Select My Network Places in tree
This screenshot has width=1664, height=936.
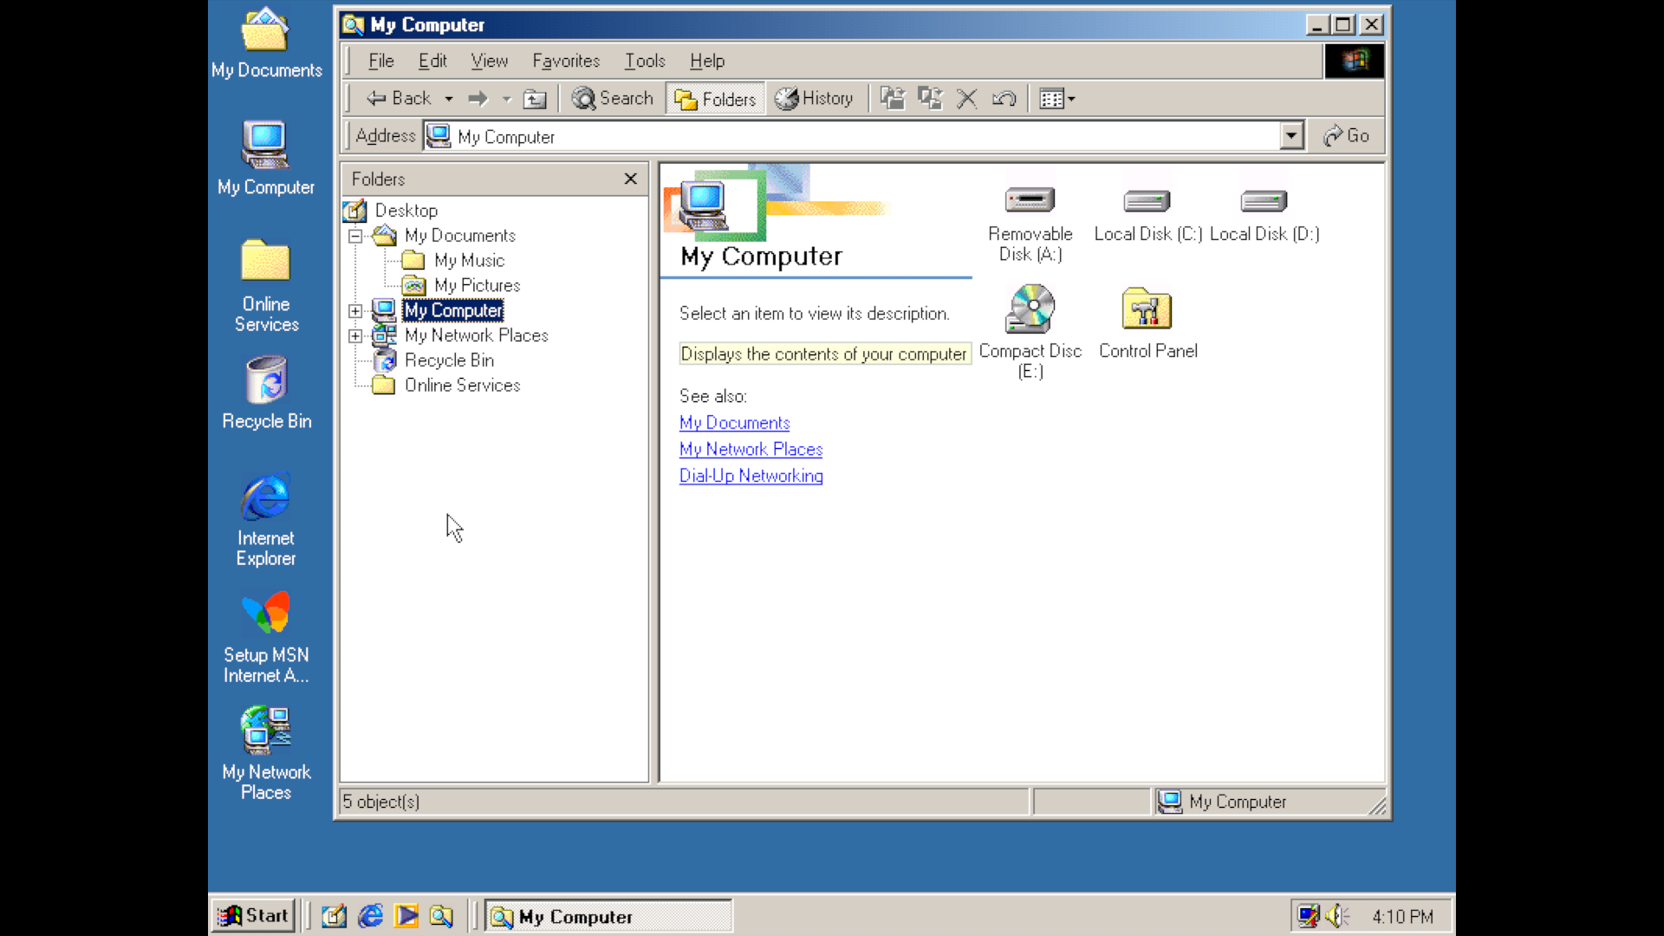(476, 335)
